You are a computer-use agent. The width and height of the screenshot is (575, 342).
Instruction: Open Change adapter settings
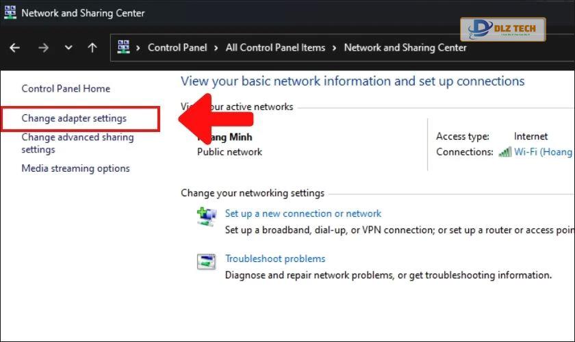(x=74, y=118)
